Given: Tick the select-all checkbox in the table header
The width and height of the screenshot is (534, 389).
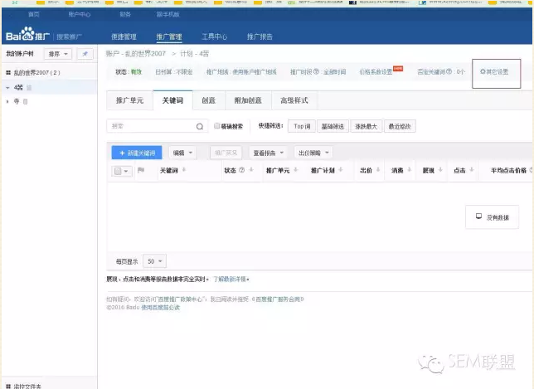Looking at the screenshot, I should pyautogui.click(x=118, y=171).
